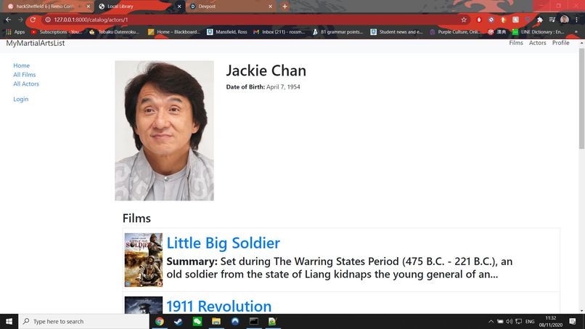Click the ENG language indicator

point(530,322)
